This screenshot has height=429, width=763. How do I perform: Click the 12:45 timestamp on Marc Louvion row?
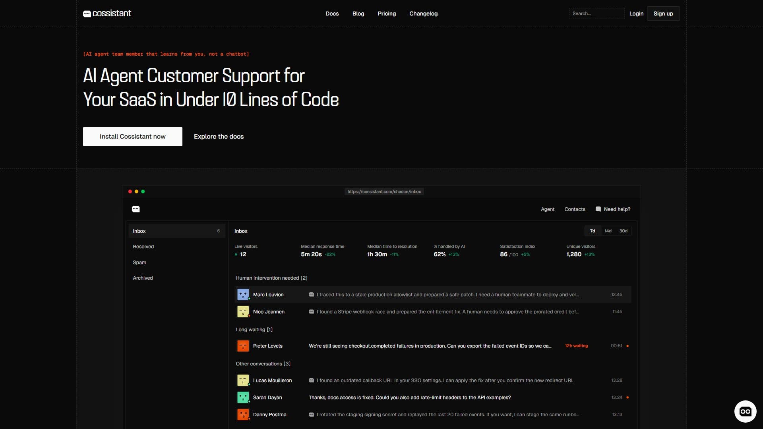click(x=616, y=295)
